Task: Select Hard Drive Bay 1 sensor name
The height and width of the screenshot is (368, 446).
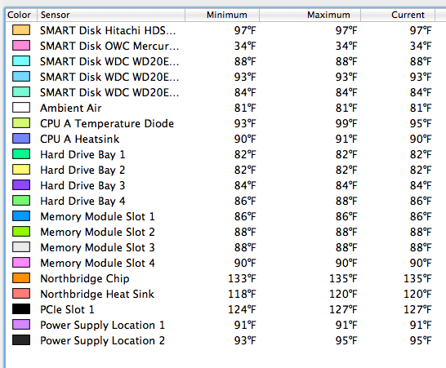Action: pos(83,154)
